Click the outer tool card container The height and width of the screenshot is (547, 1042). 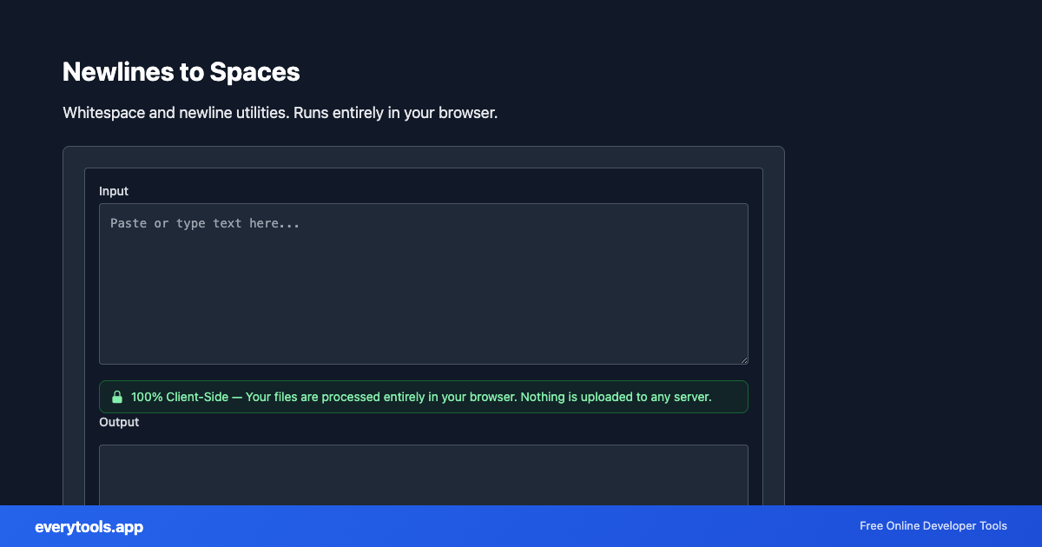tap(423, 156)
